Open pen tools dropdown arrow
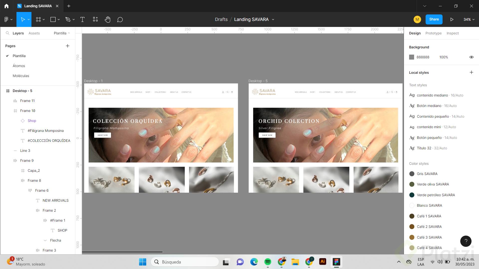479x269 pixels. tap(74, 19)
